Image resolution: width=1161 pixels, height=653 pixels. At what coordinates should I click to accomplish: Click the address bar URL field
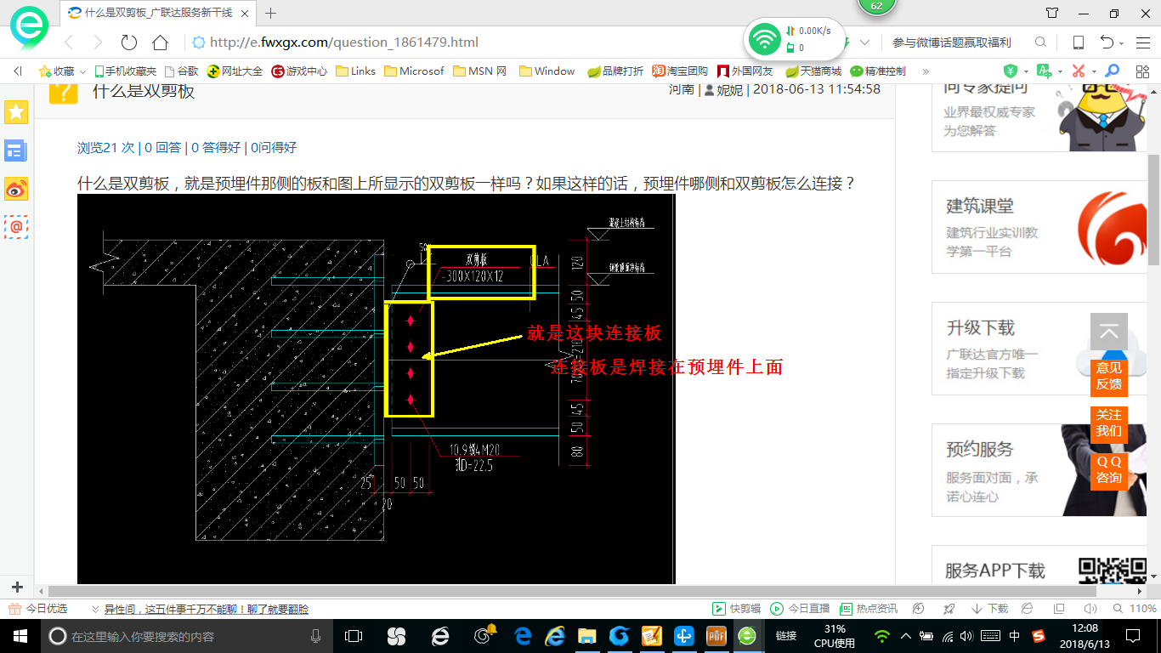(x=344, y=43)
